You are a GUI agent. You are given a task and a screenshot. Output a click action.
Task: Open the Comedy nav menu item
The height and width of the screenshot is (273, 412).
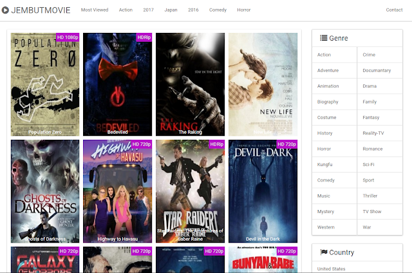click(218, 10)
